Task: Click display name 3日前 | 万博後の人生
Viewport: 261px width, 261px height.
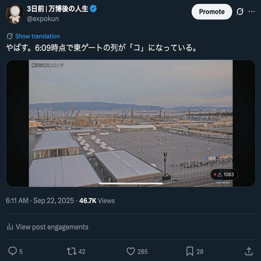Action: (58, 9)
